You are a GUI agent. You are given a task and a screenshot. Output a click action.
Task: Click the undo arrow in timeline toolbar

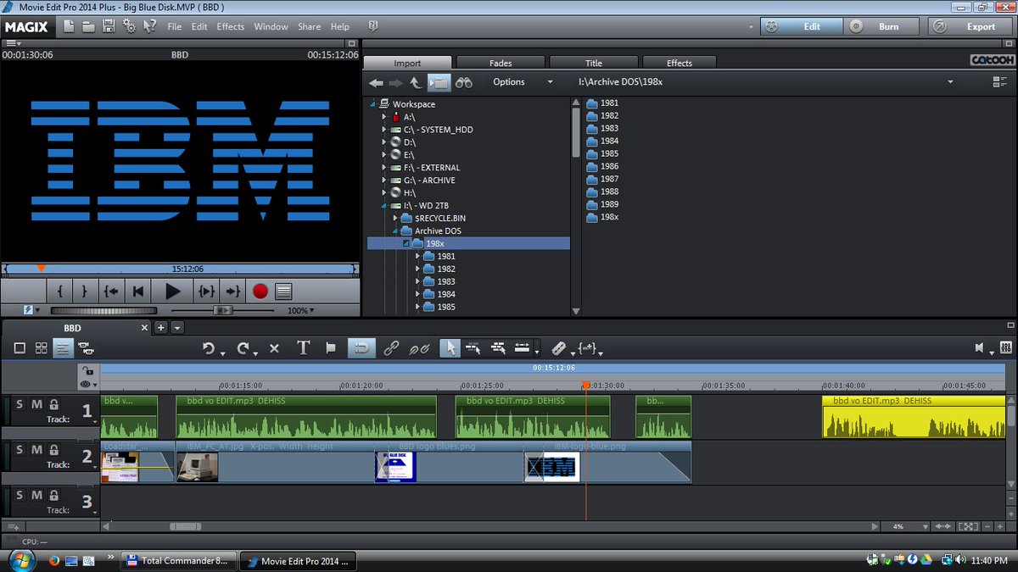pos(209,347)
